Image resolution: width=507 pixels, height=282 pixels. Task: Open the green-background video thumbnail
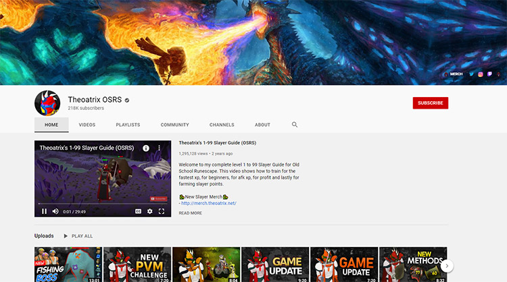pos(206,264)
